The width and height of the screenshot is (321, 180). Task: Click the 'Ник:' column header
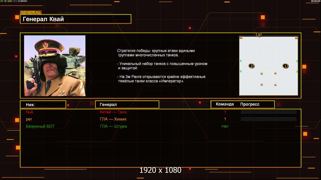point(43,105)
